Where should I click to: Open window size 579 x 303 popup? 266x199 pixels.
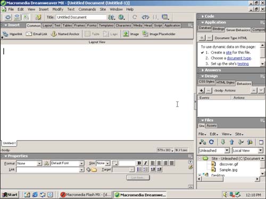coord(165,150)
